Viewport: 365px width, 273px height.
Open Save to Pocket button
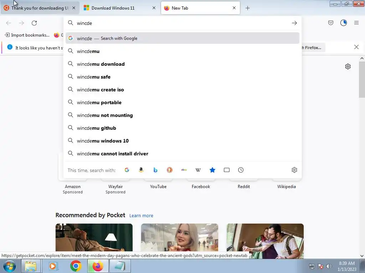(x=330, y=23)
